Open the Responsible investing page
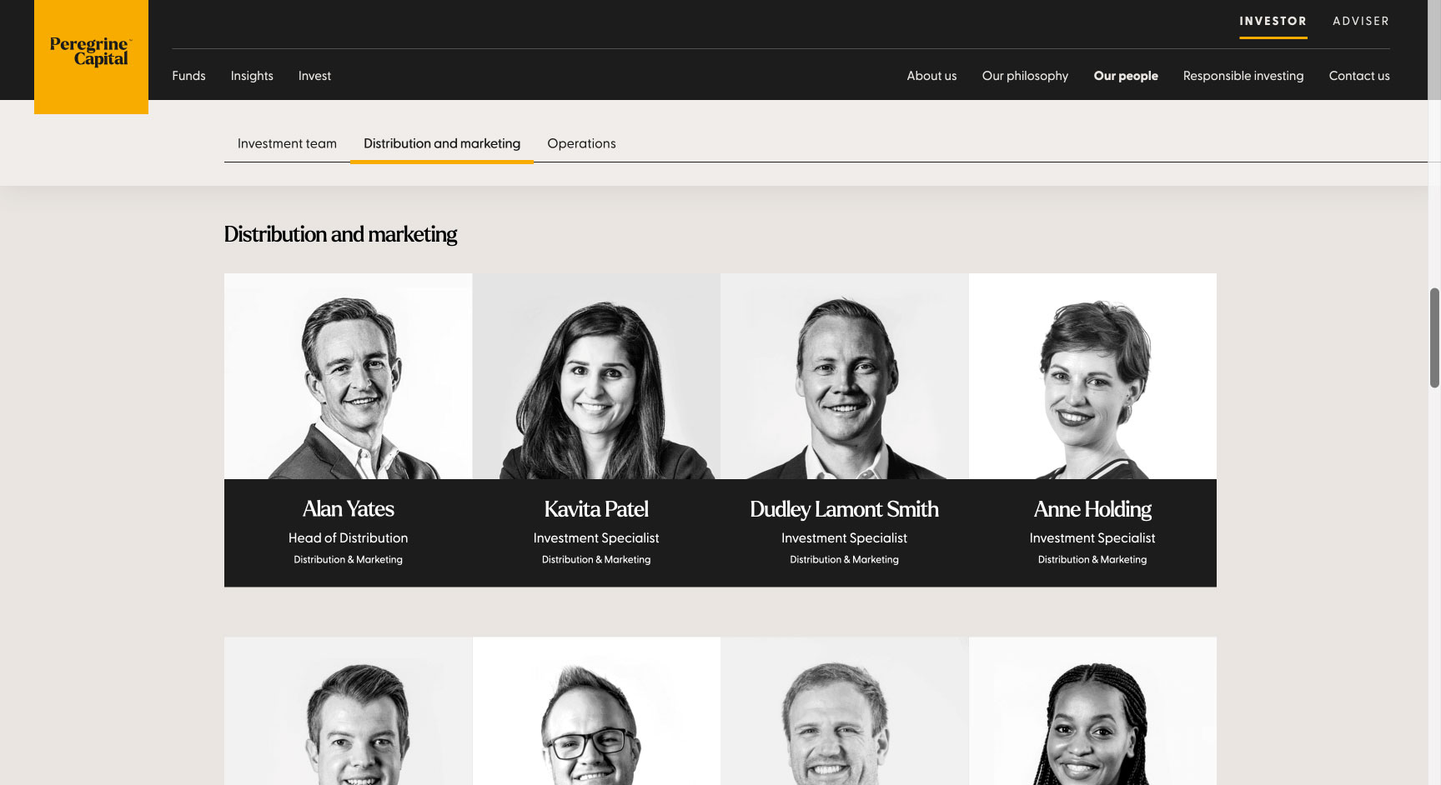The image size is (1441, 785). tap(1243, 76)
